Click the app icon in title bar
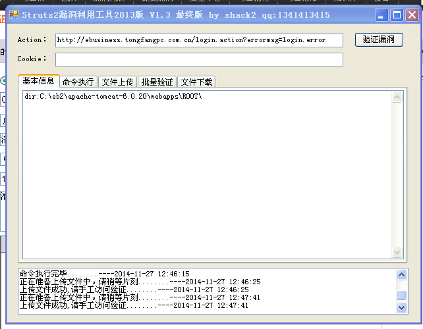 tap(14, 14)
